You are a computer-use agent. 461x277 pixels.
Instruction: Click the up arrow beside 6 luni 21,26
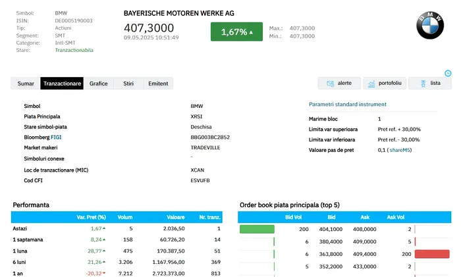point(104,262)
